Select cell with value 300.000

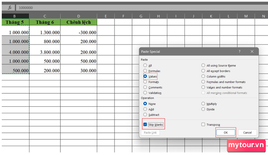(78, 69)
